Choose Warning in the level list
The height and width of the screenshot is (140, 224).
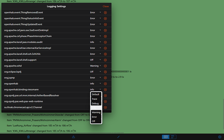pos(96,112)
